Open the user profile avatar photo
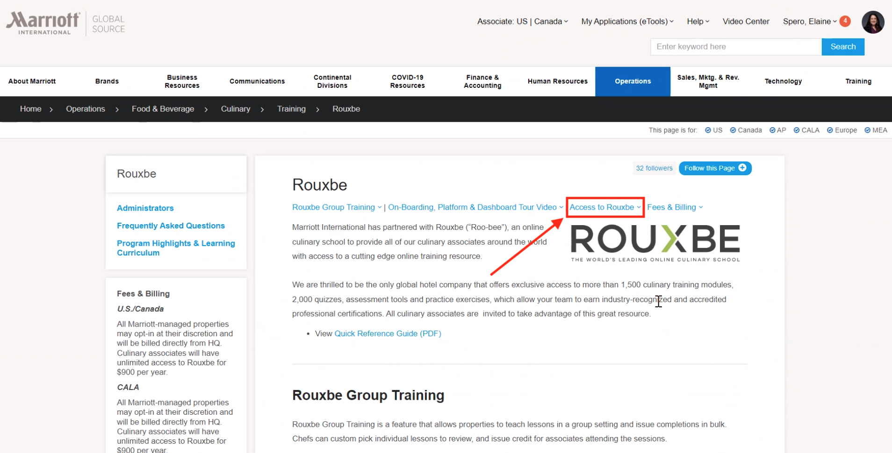 click(873, 22)
